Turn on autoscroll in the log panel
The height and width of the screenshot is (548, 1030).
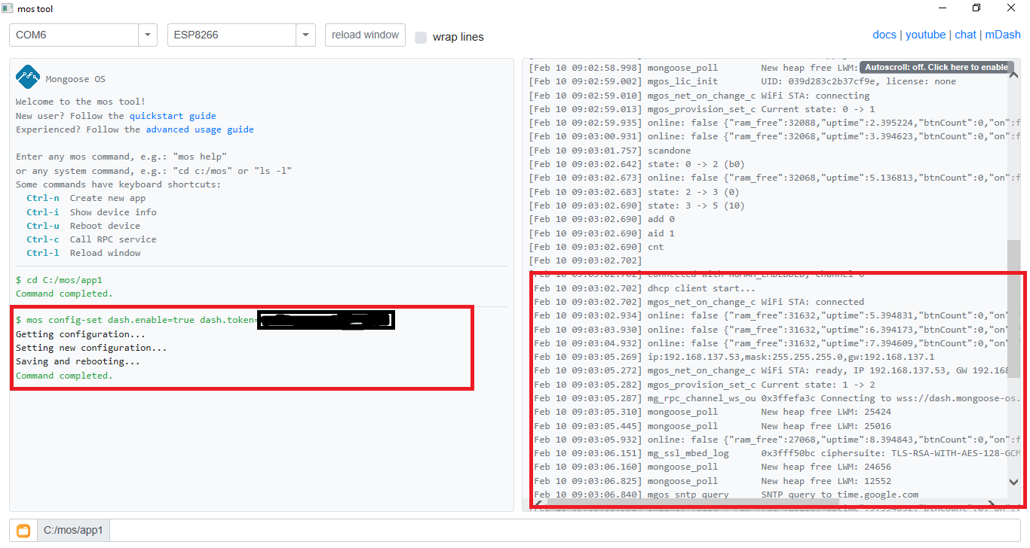pos(935,67)
